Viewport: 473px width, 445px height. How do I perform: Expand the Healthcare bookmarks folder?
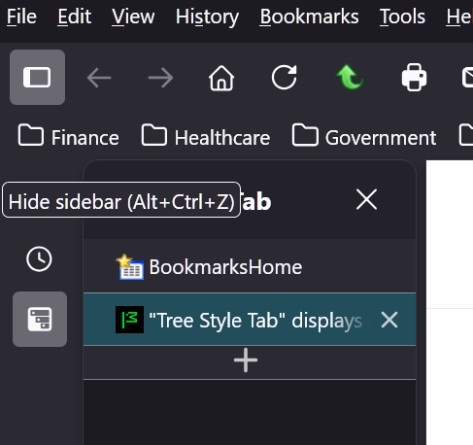point(206,137)
